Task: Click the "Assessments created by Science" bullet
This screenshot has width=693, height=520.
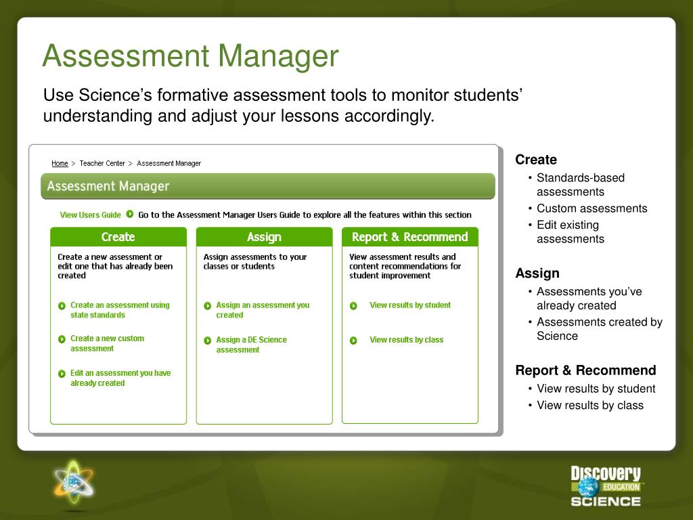Action: (x=600, y=329)
